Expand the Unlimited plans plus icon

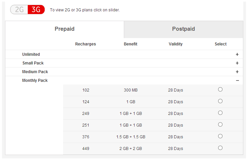click(x=237, y=54)
